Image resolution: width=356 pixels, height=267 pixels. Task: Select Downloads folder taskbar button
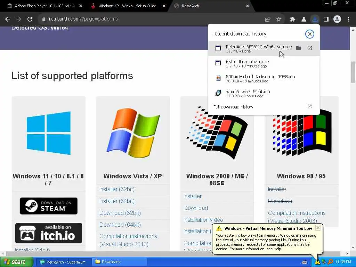pos(120,262)
